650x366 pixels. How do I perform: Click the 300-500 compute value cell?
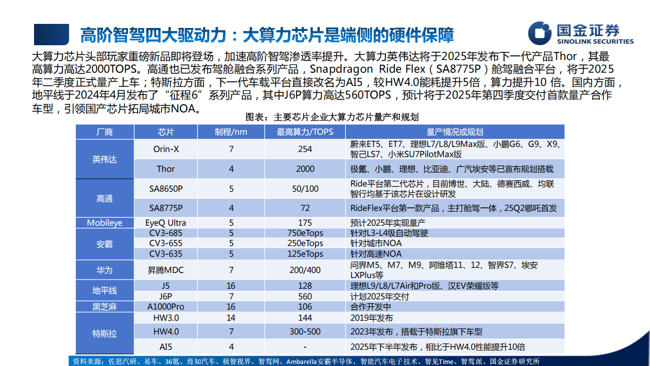(x=305, y=331)
